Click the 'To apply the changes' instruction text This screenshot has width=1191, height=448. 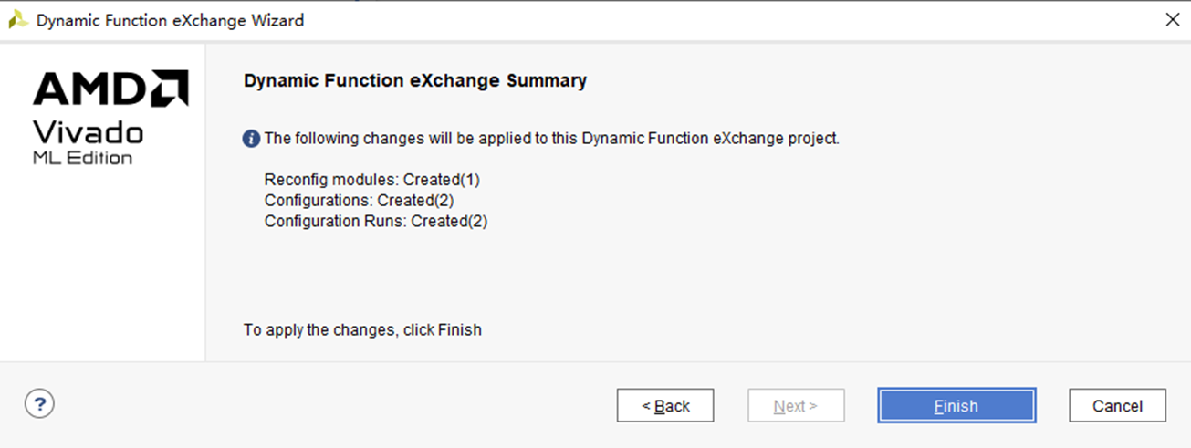coord(362,329)
